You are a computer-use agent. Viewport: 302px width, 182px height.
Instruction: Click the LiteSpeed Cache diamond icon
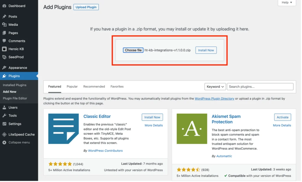(x=4, y=135)
